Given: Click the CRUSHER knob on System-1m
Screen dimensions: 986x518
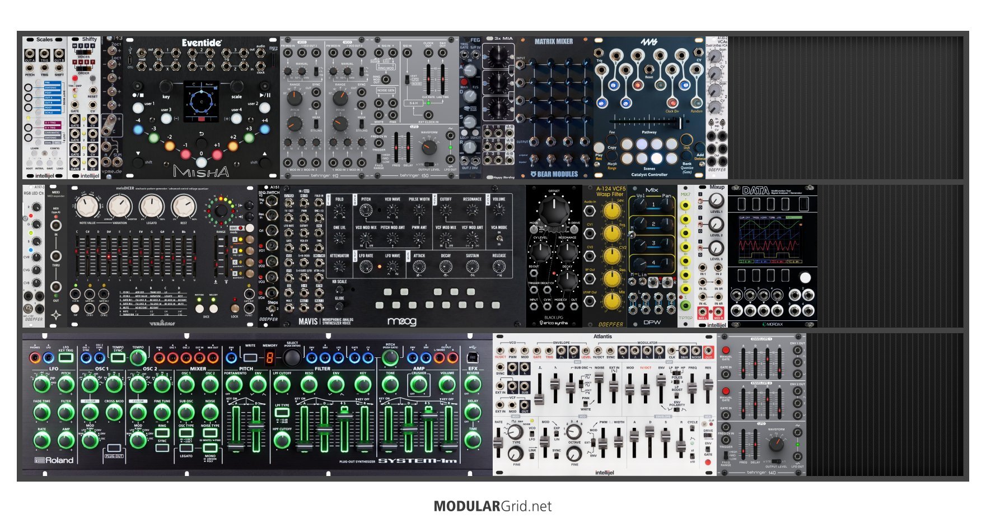Looking at the screenshot, I should pyautogui.click(x=418, y=385).
